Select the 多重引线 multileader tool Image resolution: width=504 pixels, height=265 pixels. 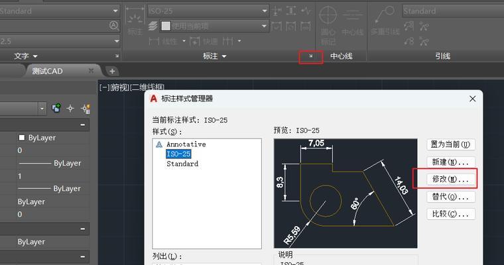[x=385, y=21]
